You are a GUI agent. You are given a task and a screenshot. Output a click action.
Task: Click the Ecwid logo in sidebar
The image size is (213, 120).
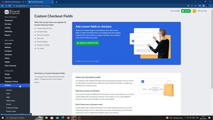12,12
